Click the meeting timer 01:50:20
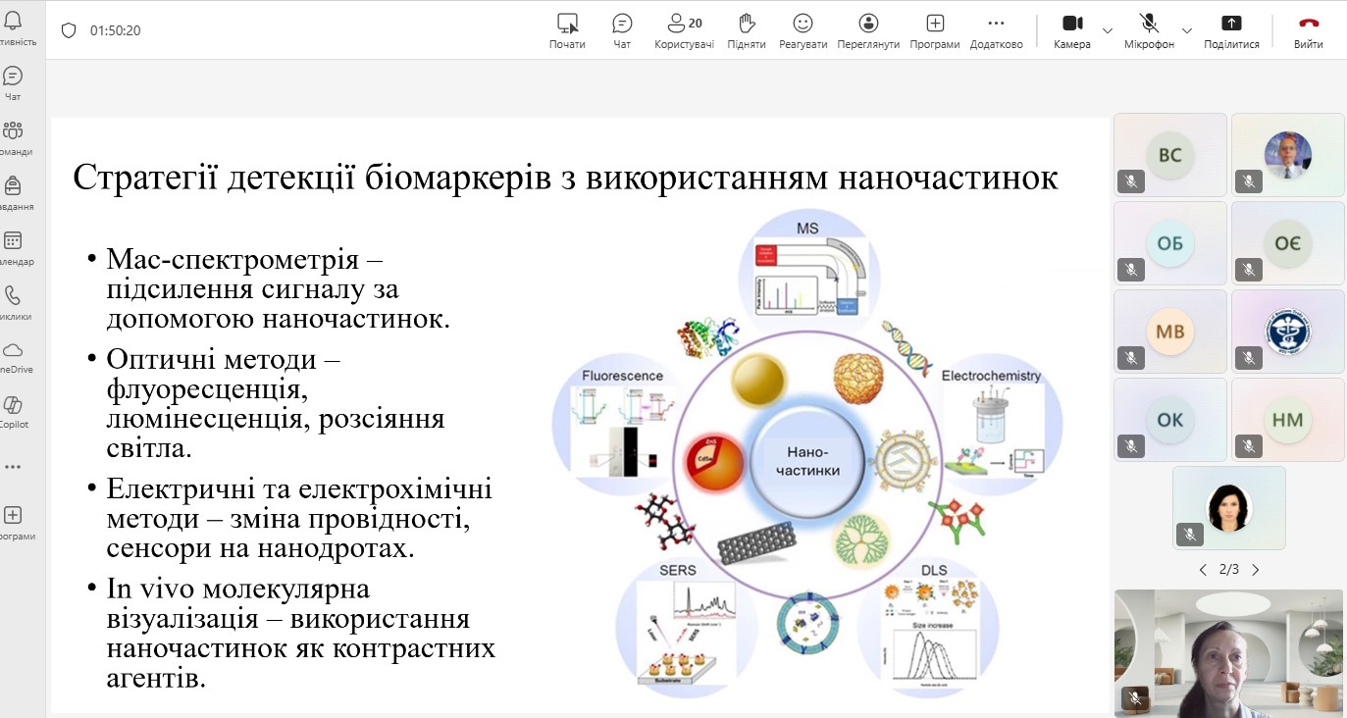This screenshot has width=1347, height=718. (116, 30)
